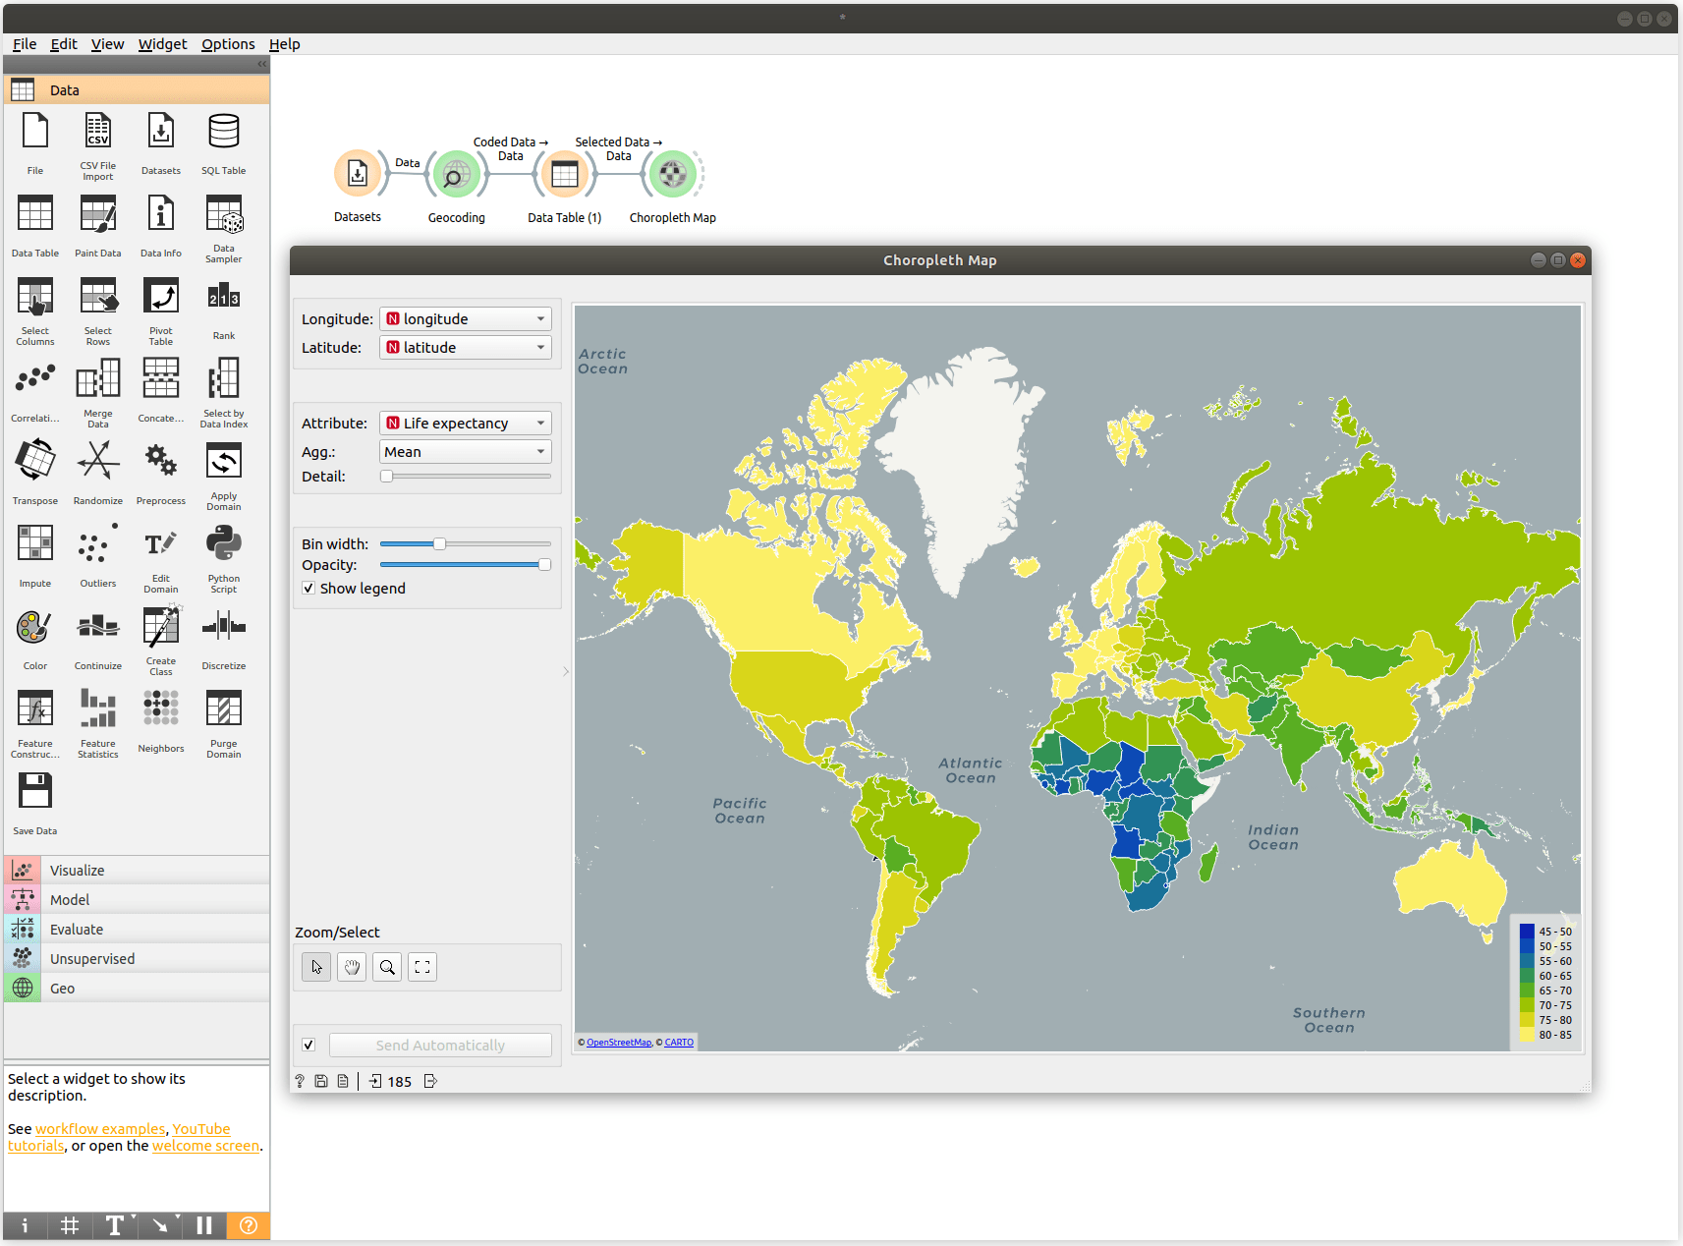Open the Agg. Mean dropdown

click(465, 452)
